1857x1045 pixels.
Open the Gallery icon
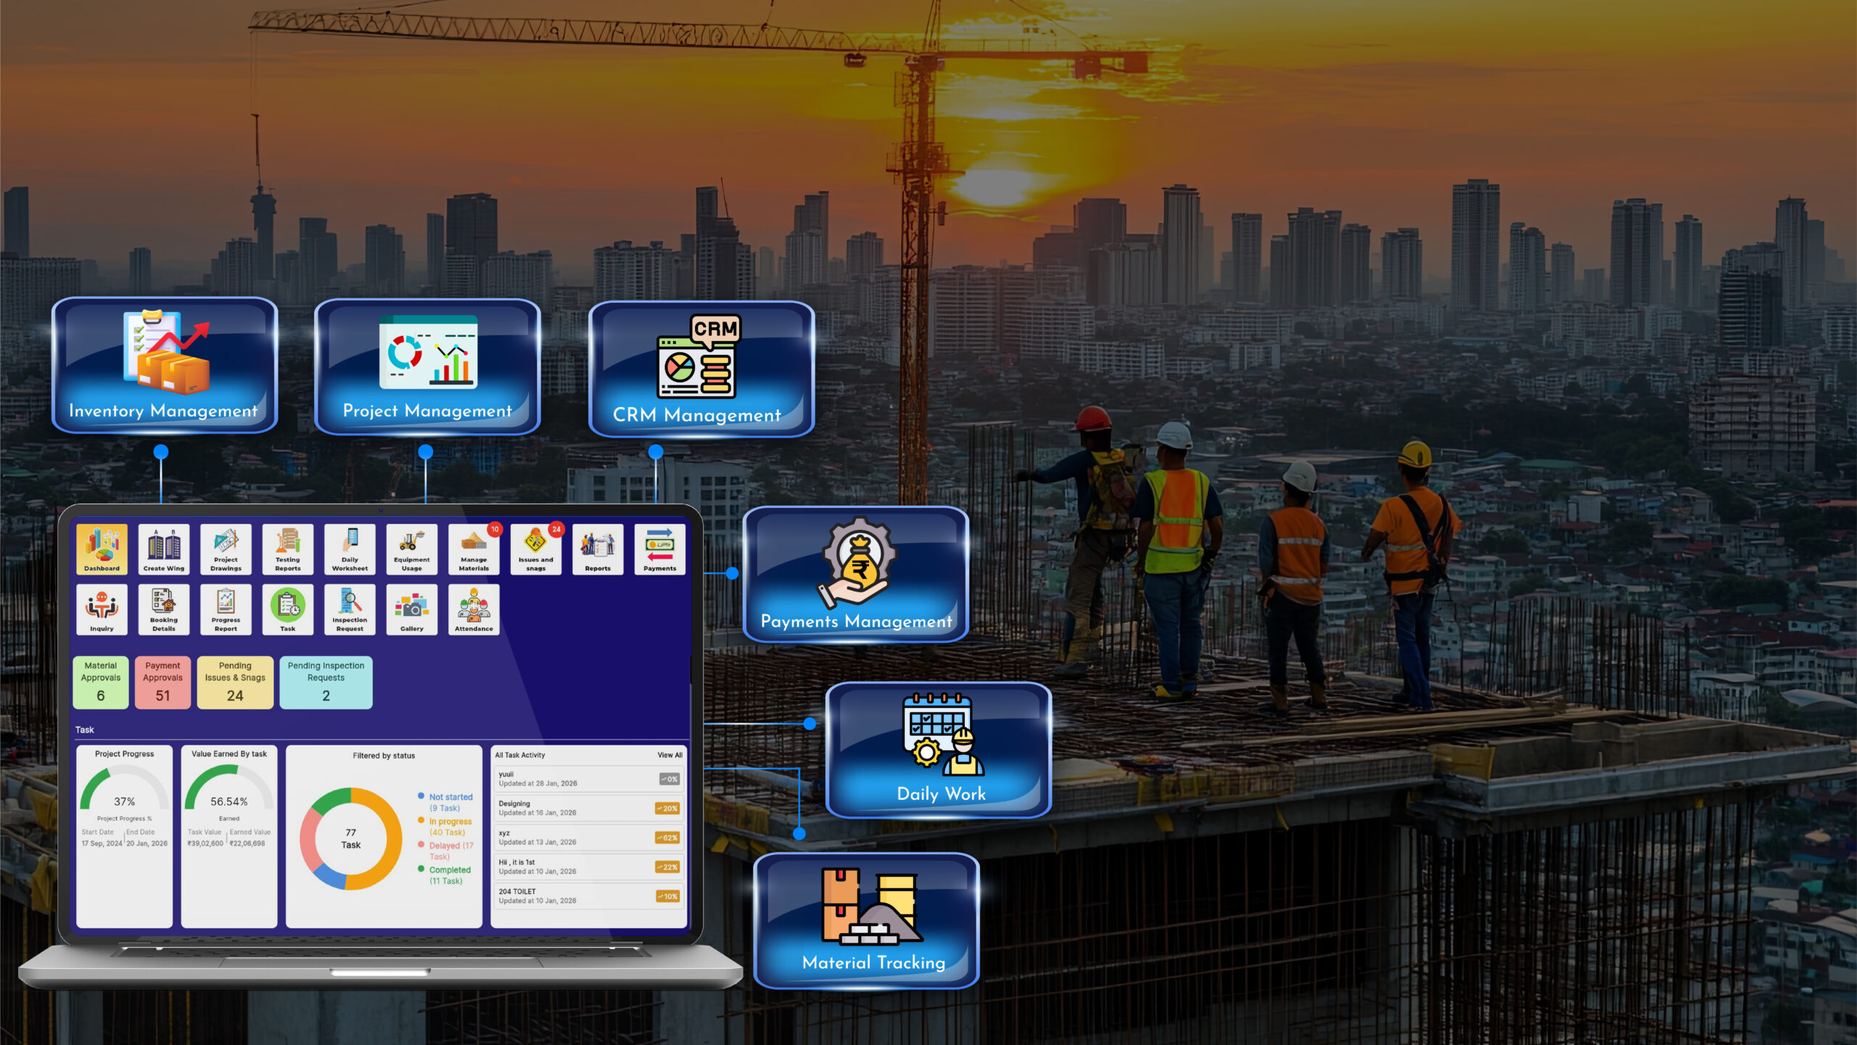(x=411, y=609)
